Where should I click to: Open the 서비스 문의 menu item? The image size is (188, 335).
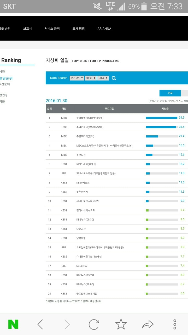point(52,29)
